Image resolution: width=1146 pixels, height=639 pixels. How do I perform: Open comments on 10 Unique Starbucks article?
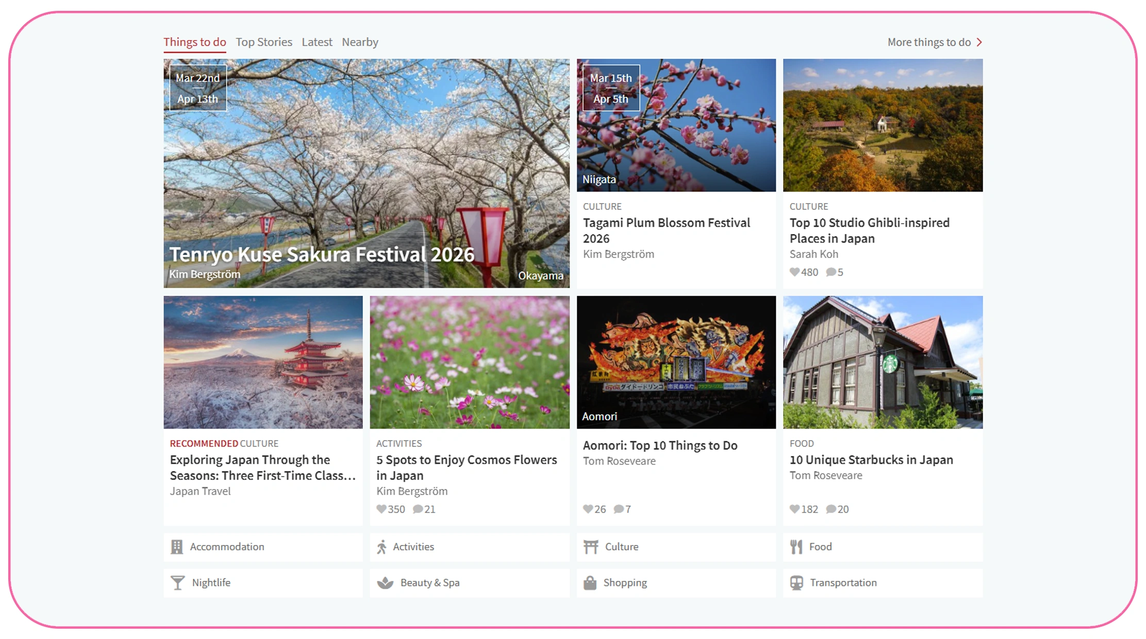point(831,509)
